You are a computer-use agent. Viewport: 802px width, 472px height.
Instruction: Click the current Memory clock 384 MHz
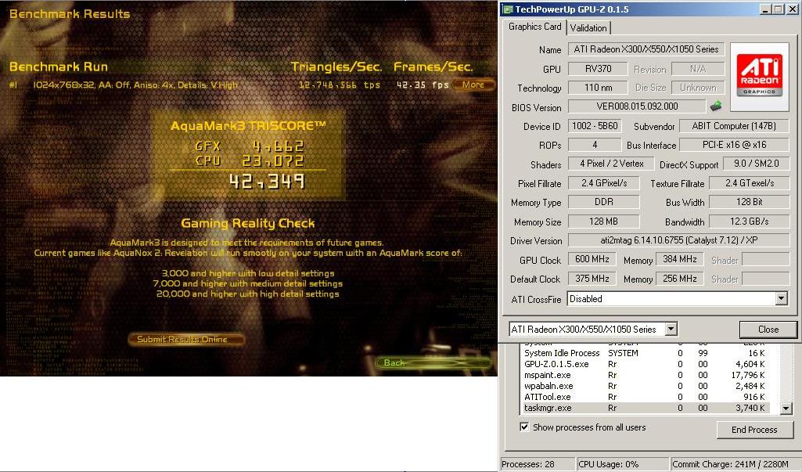click(x=680, y=260)
